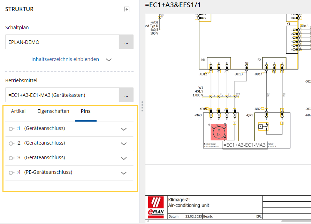Click the -XD23 terminal label

258,109
